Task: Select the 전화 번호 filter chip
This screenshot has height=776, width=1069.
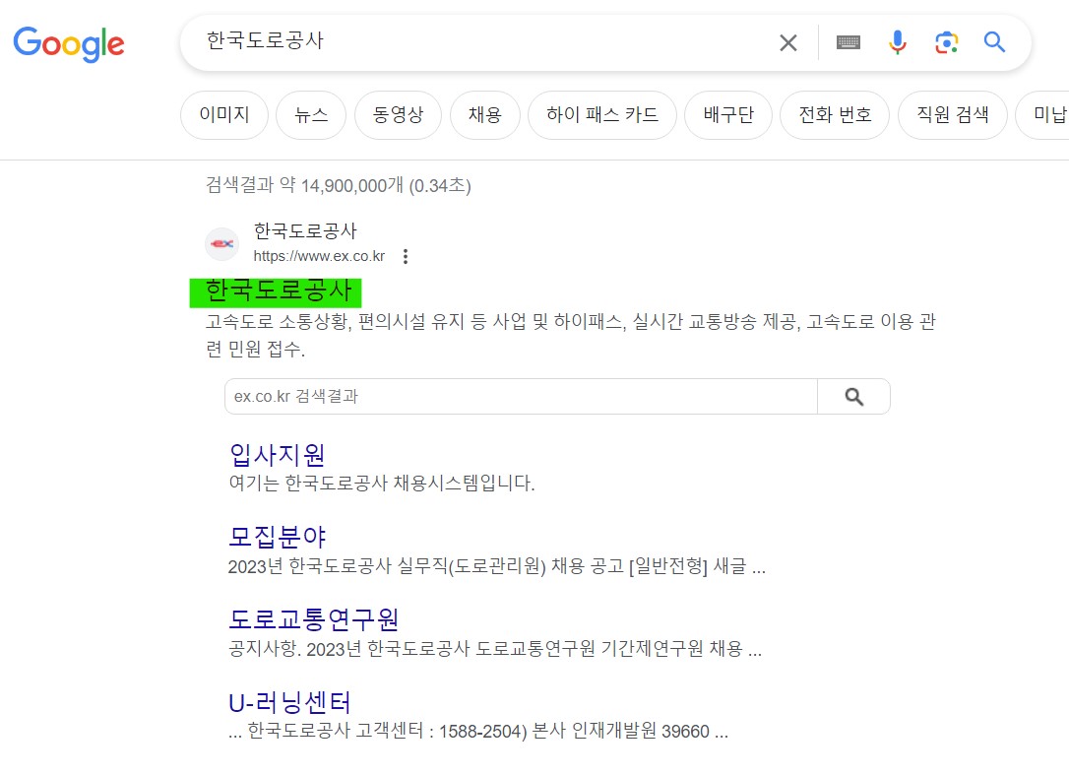Action: tap(835, 114)
